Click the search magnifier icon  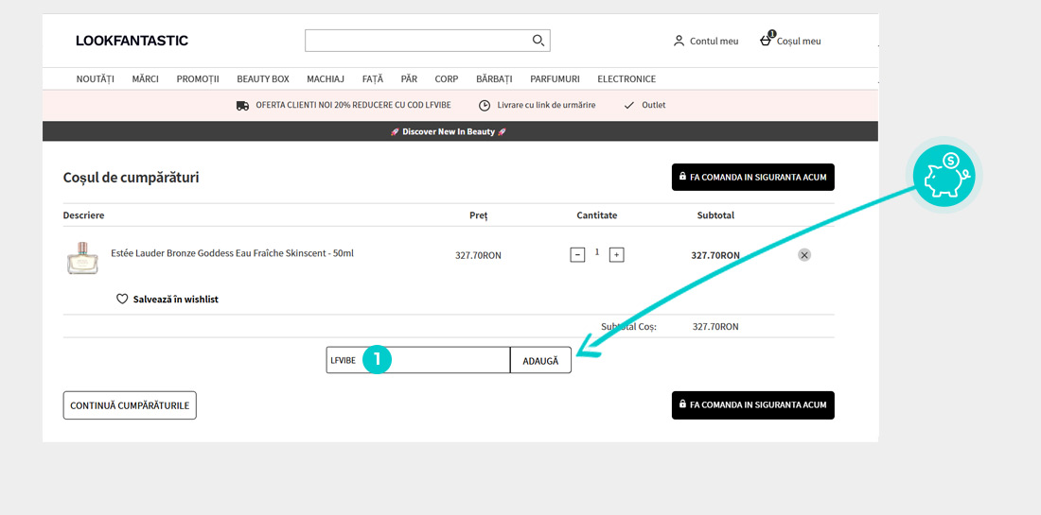click(x=538, y=41)
